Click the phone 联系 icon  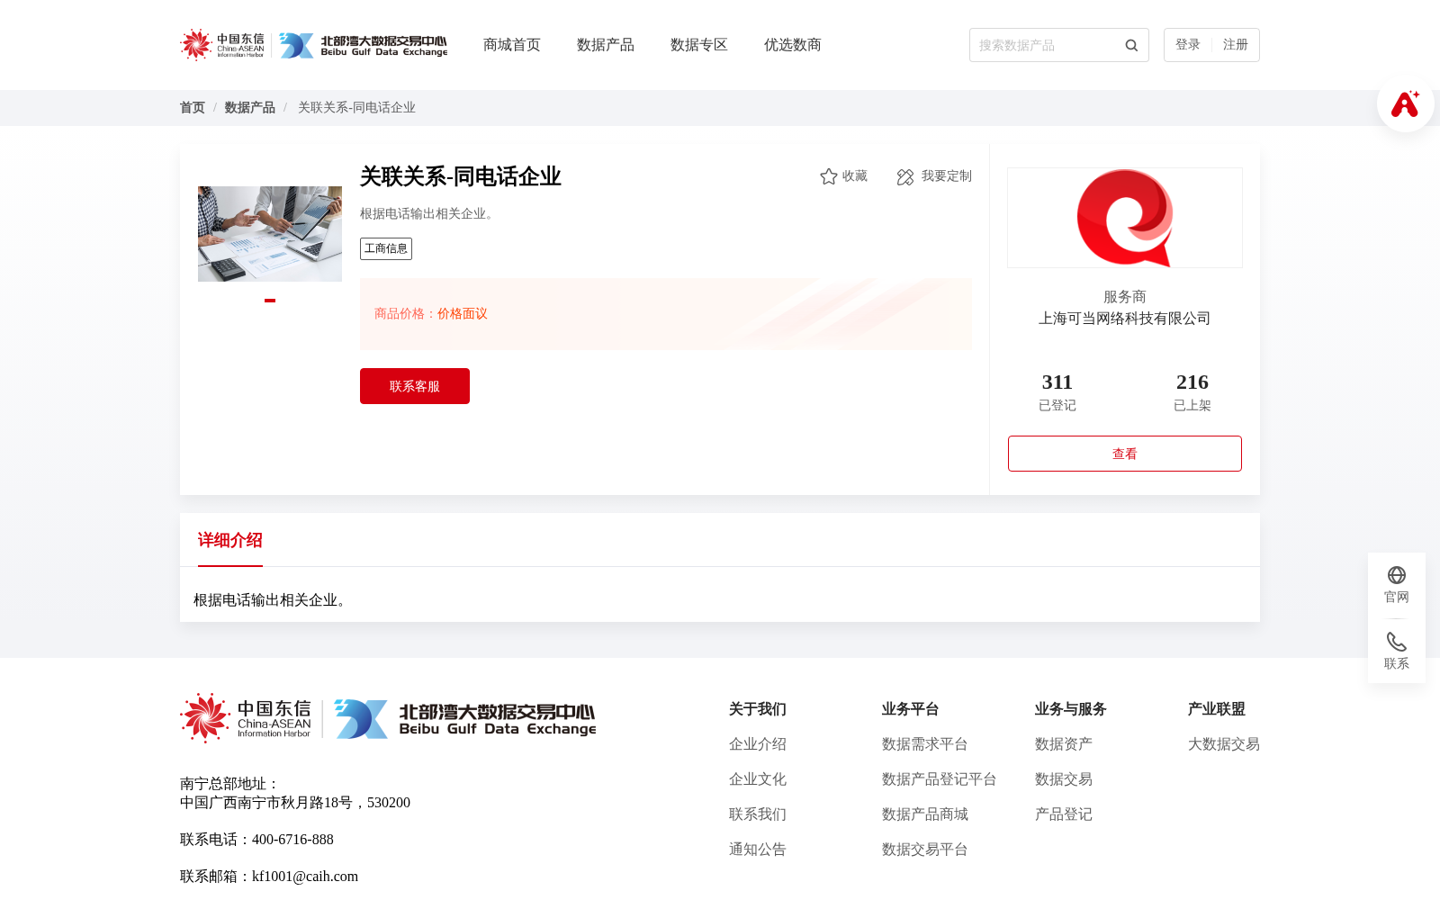(x=1397, y=642)
